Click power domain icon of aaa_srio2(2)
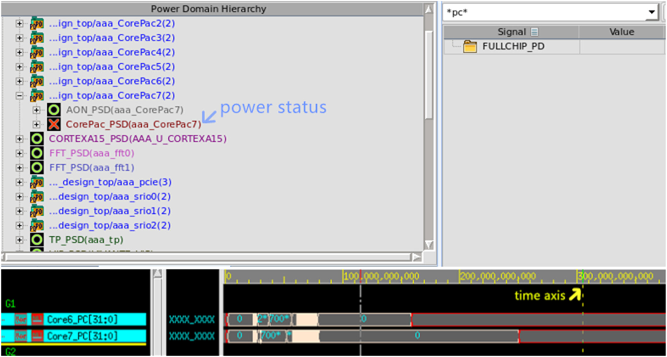The image size is (667, 357). click(37, 226)
